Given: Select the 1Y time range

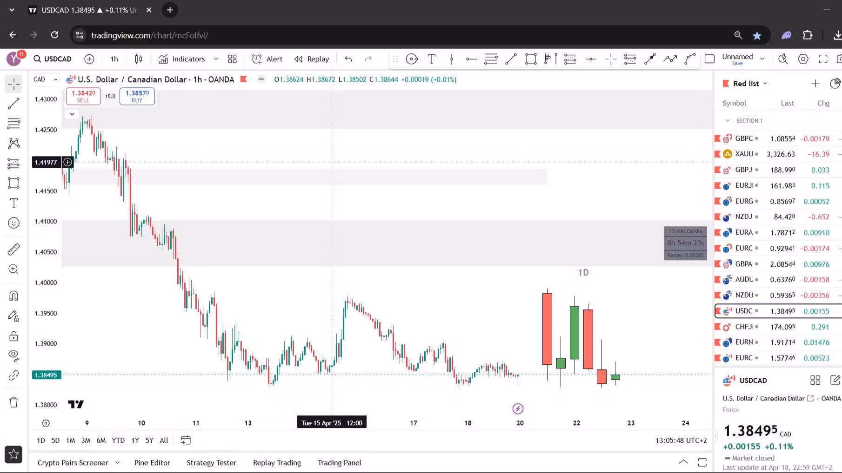Looking at the screenshot, I should coord(135,440).
